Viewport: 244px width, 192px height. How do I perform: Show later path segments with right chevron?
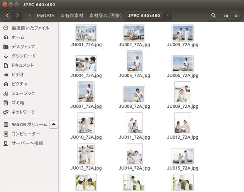[167, 15]
